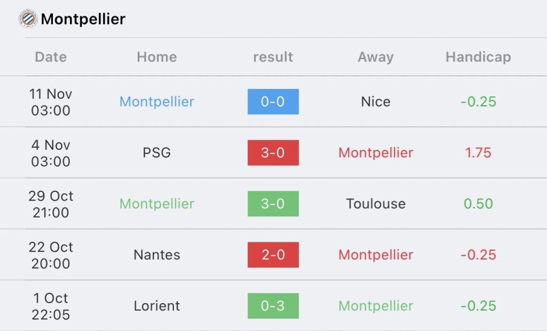Open the green 3-0 Toulouse result badge

tap(273, 204)
